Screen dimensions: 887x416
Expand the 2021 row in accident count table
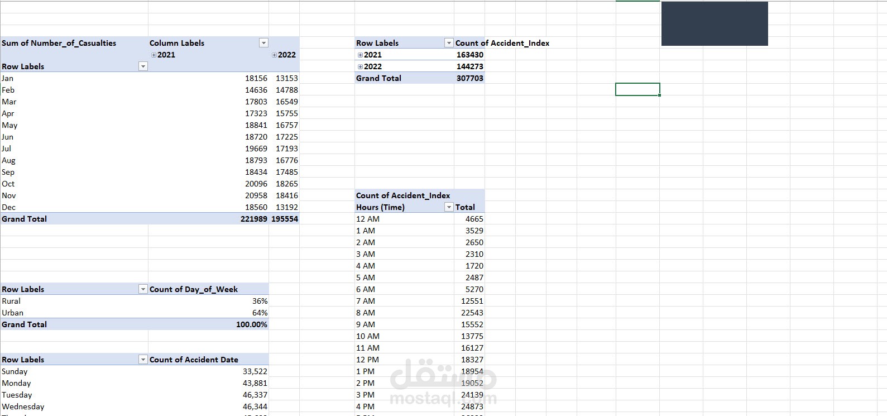click(x=360, y=55)
